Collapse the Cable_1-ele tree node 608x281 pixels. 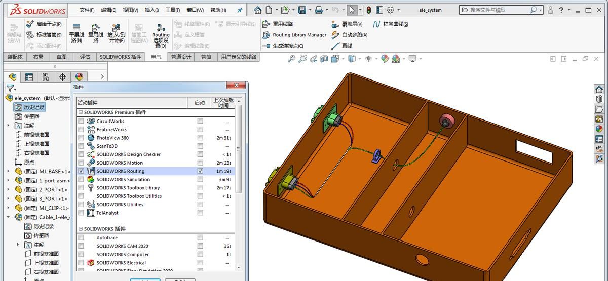click(8, 217)
